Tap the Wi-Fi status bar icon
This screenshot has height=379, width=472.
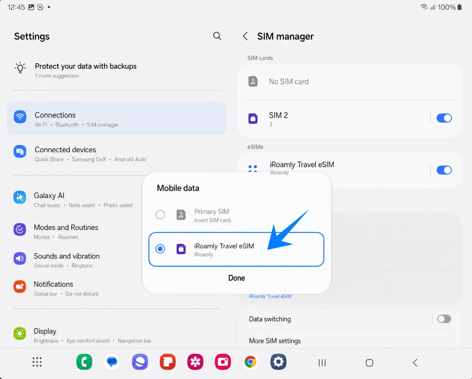tap(424, 7)
